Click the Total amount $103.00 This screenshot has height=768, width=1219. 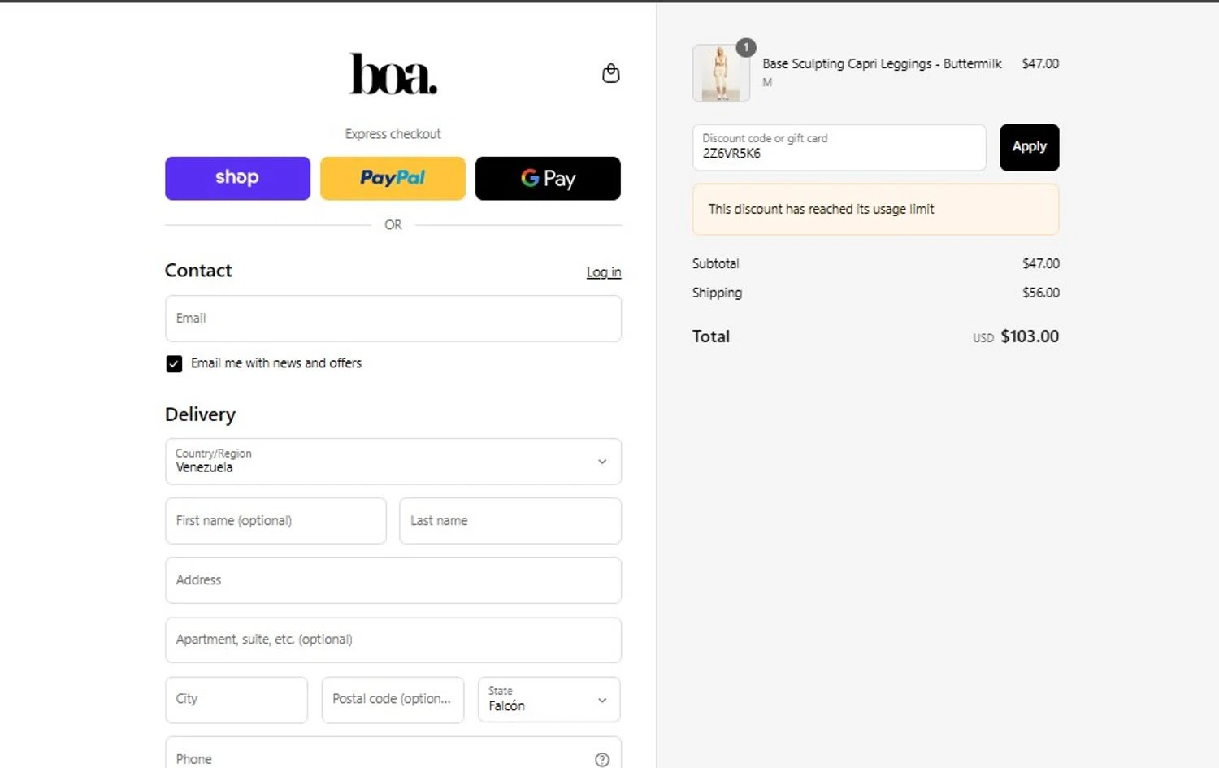tap(1030, 336)
